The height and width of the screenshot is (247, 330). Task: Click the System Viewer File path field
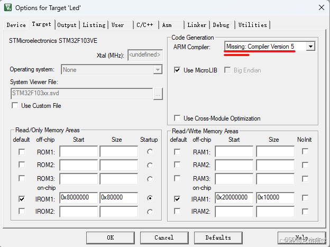81,94
